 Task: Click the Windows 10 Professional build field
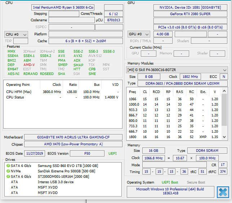pos(170,191)
